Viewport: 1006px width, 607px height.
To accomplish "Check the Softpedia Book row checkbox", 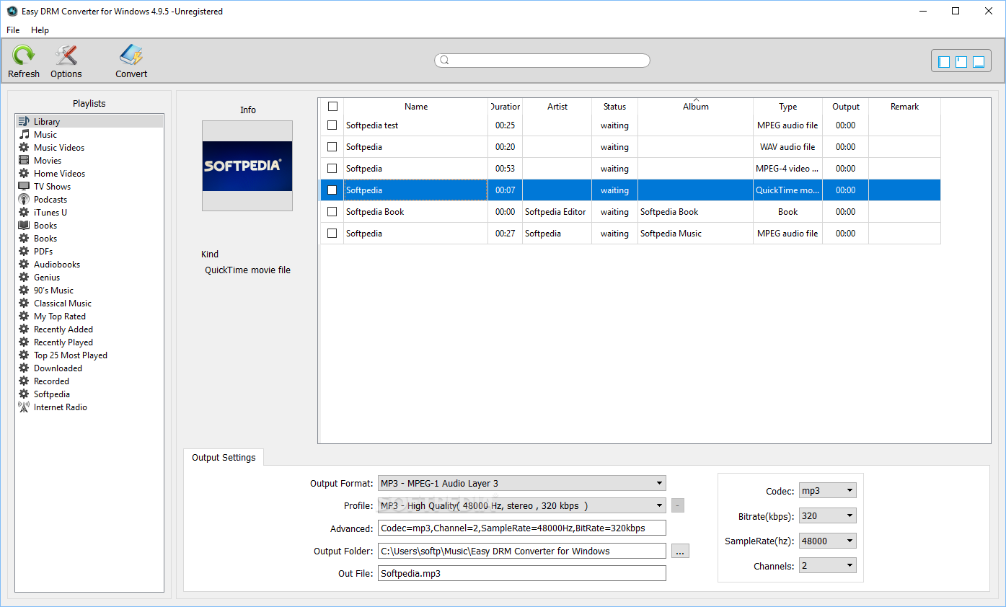I will pos(332,212).
